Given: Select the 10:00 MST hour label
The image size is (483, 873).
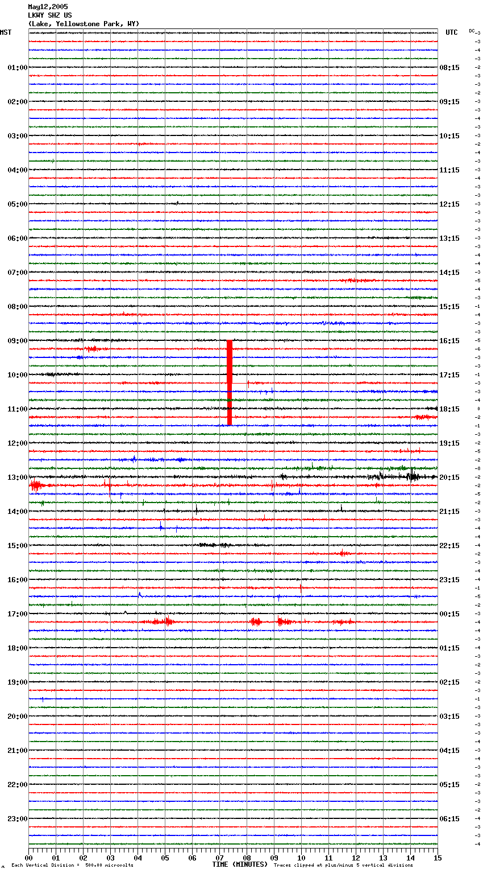Looking at the screenshot, I should coord(18,375).
